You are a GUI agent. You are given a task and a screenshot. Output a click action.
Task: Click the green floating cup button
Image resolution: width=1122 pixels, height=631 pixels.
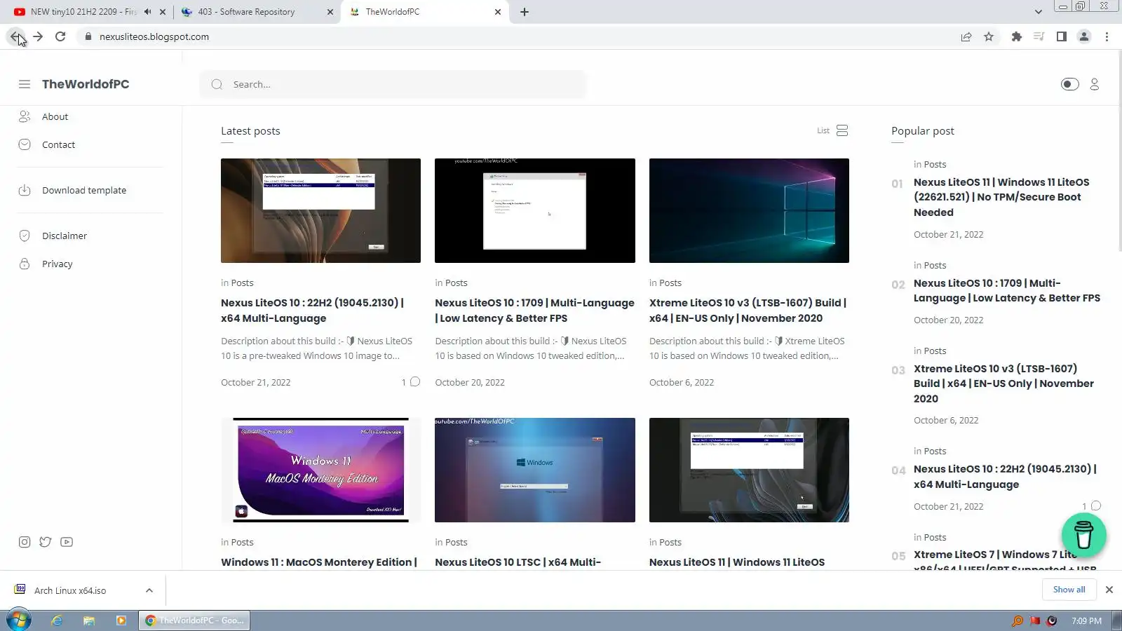pyautogui.click(x=1083, y=535)
